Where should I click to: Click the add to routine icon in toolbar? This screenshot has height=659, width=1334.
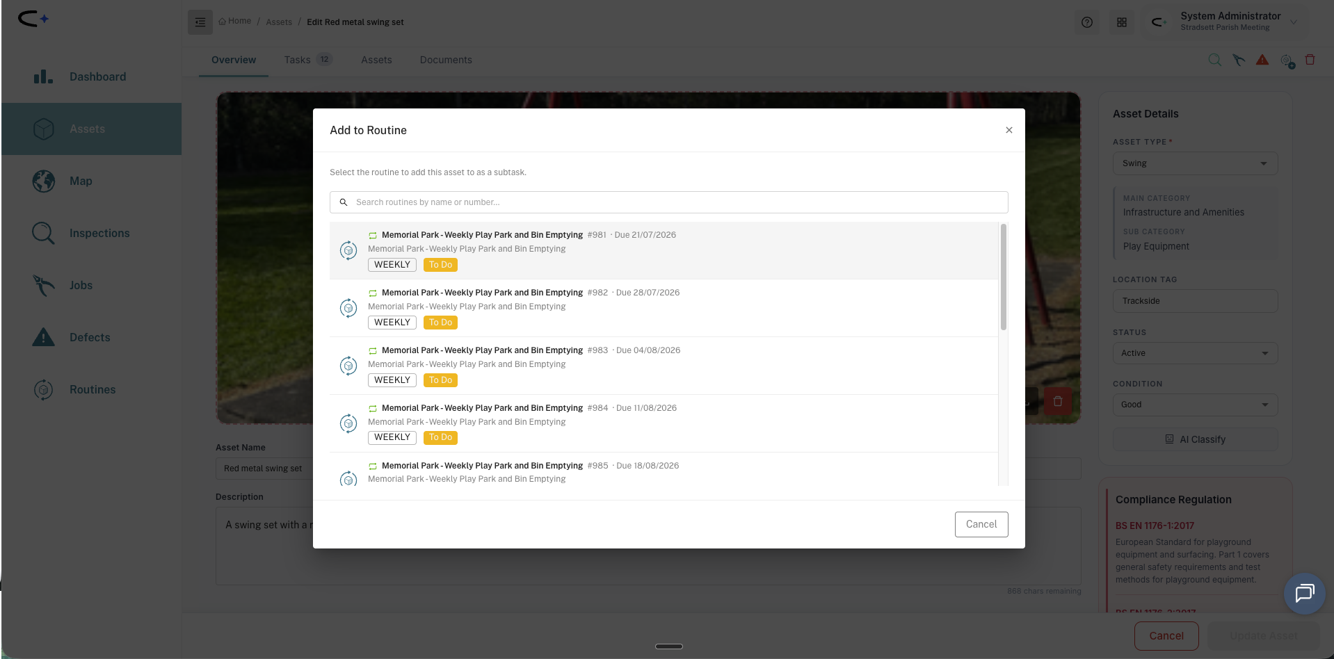(1287, 61)
